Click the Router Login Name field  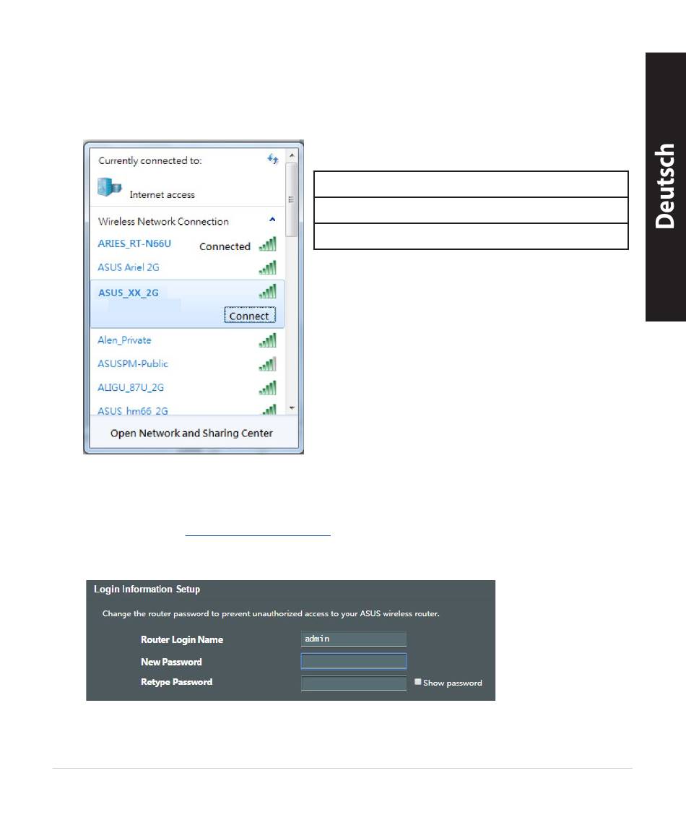pos(353,639)
